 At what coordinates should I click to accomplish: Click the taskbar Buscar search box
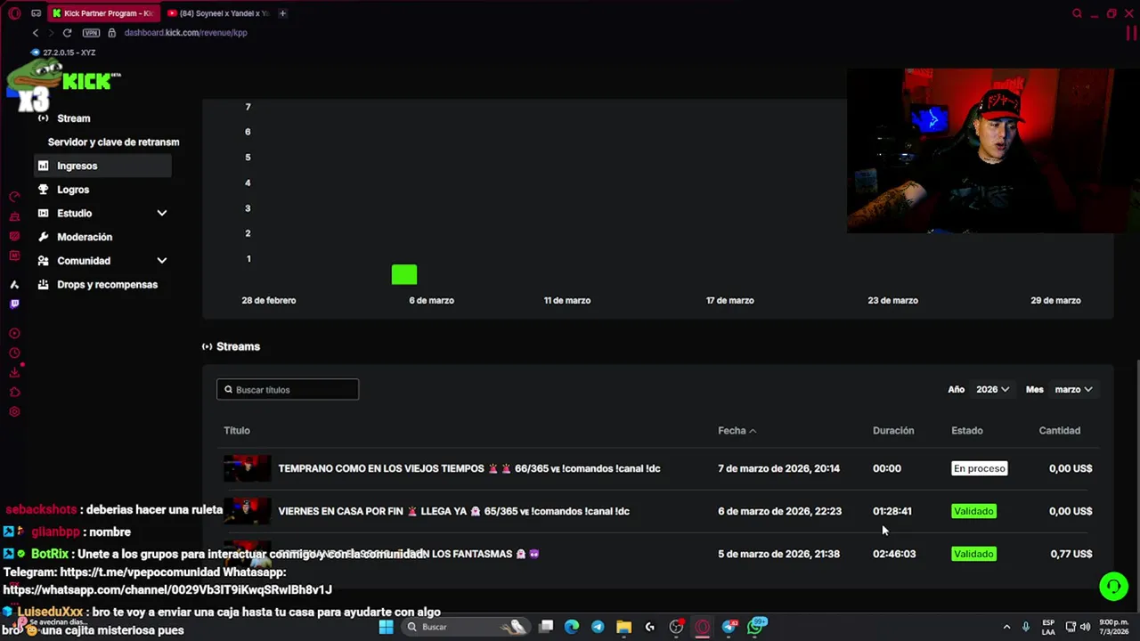465,627
